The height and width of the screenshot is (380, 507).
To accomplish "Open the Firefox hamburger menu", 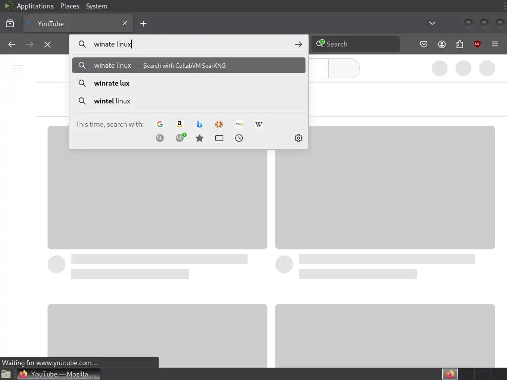I will (x=495, y=44).
